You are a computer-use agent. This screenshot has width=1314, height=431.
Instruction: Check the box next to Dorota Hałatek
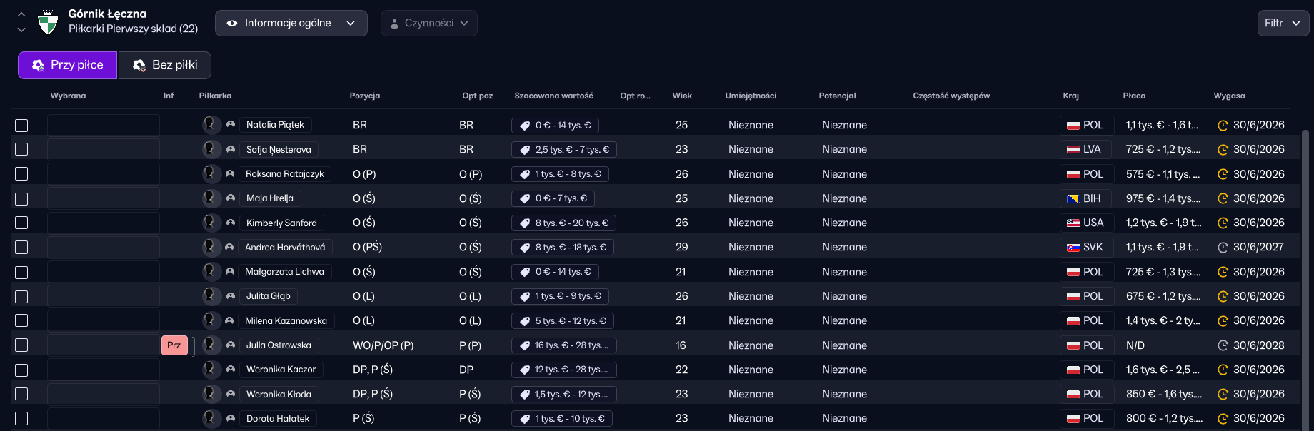coord(21,419)
